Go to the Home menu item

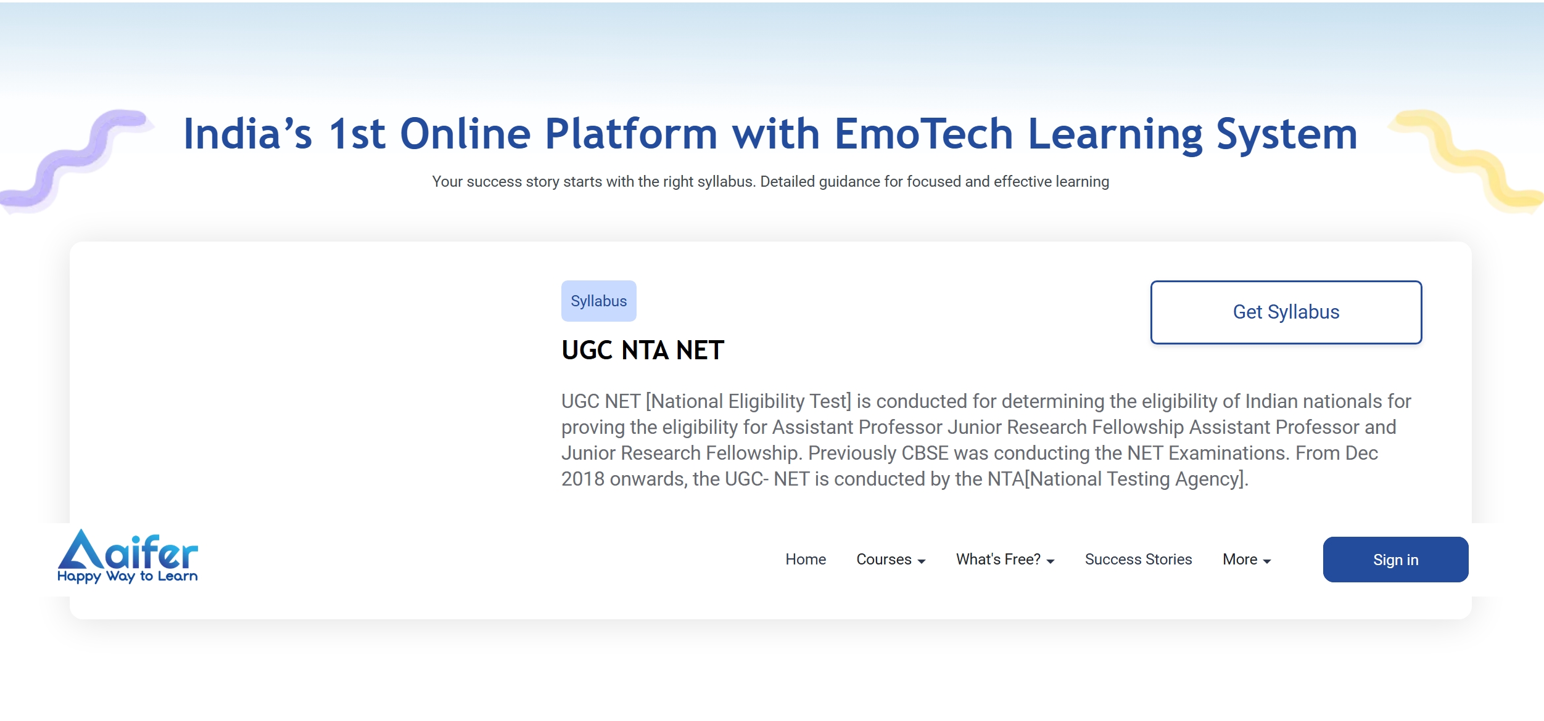805,560
